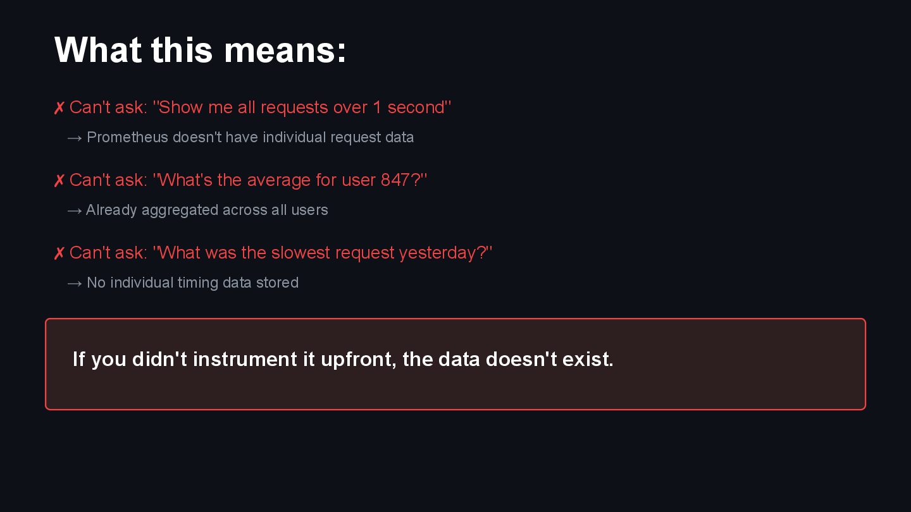Click the line "Prometheus doesn't have individual request data"

click(250, 137)
